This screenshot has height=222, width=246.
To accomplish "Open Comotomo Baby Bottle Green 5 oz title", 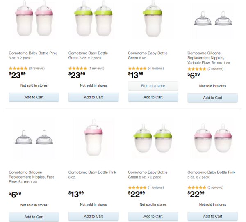I will pos(148,174).
